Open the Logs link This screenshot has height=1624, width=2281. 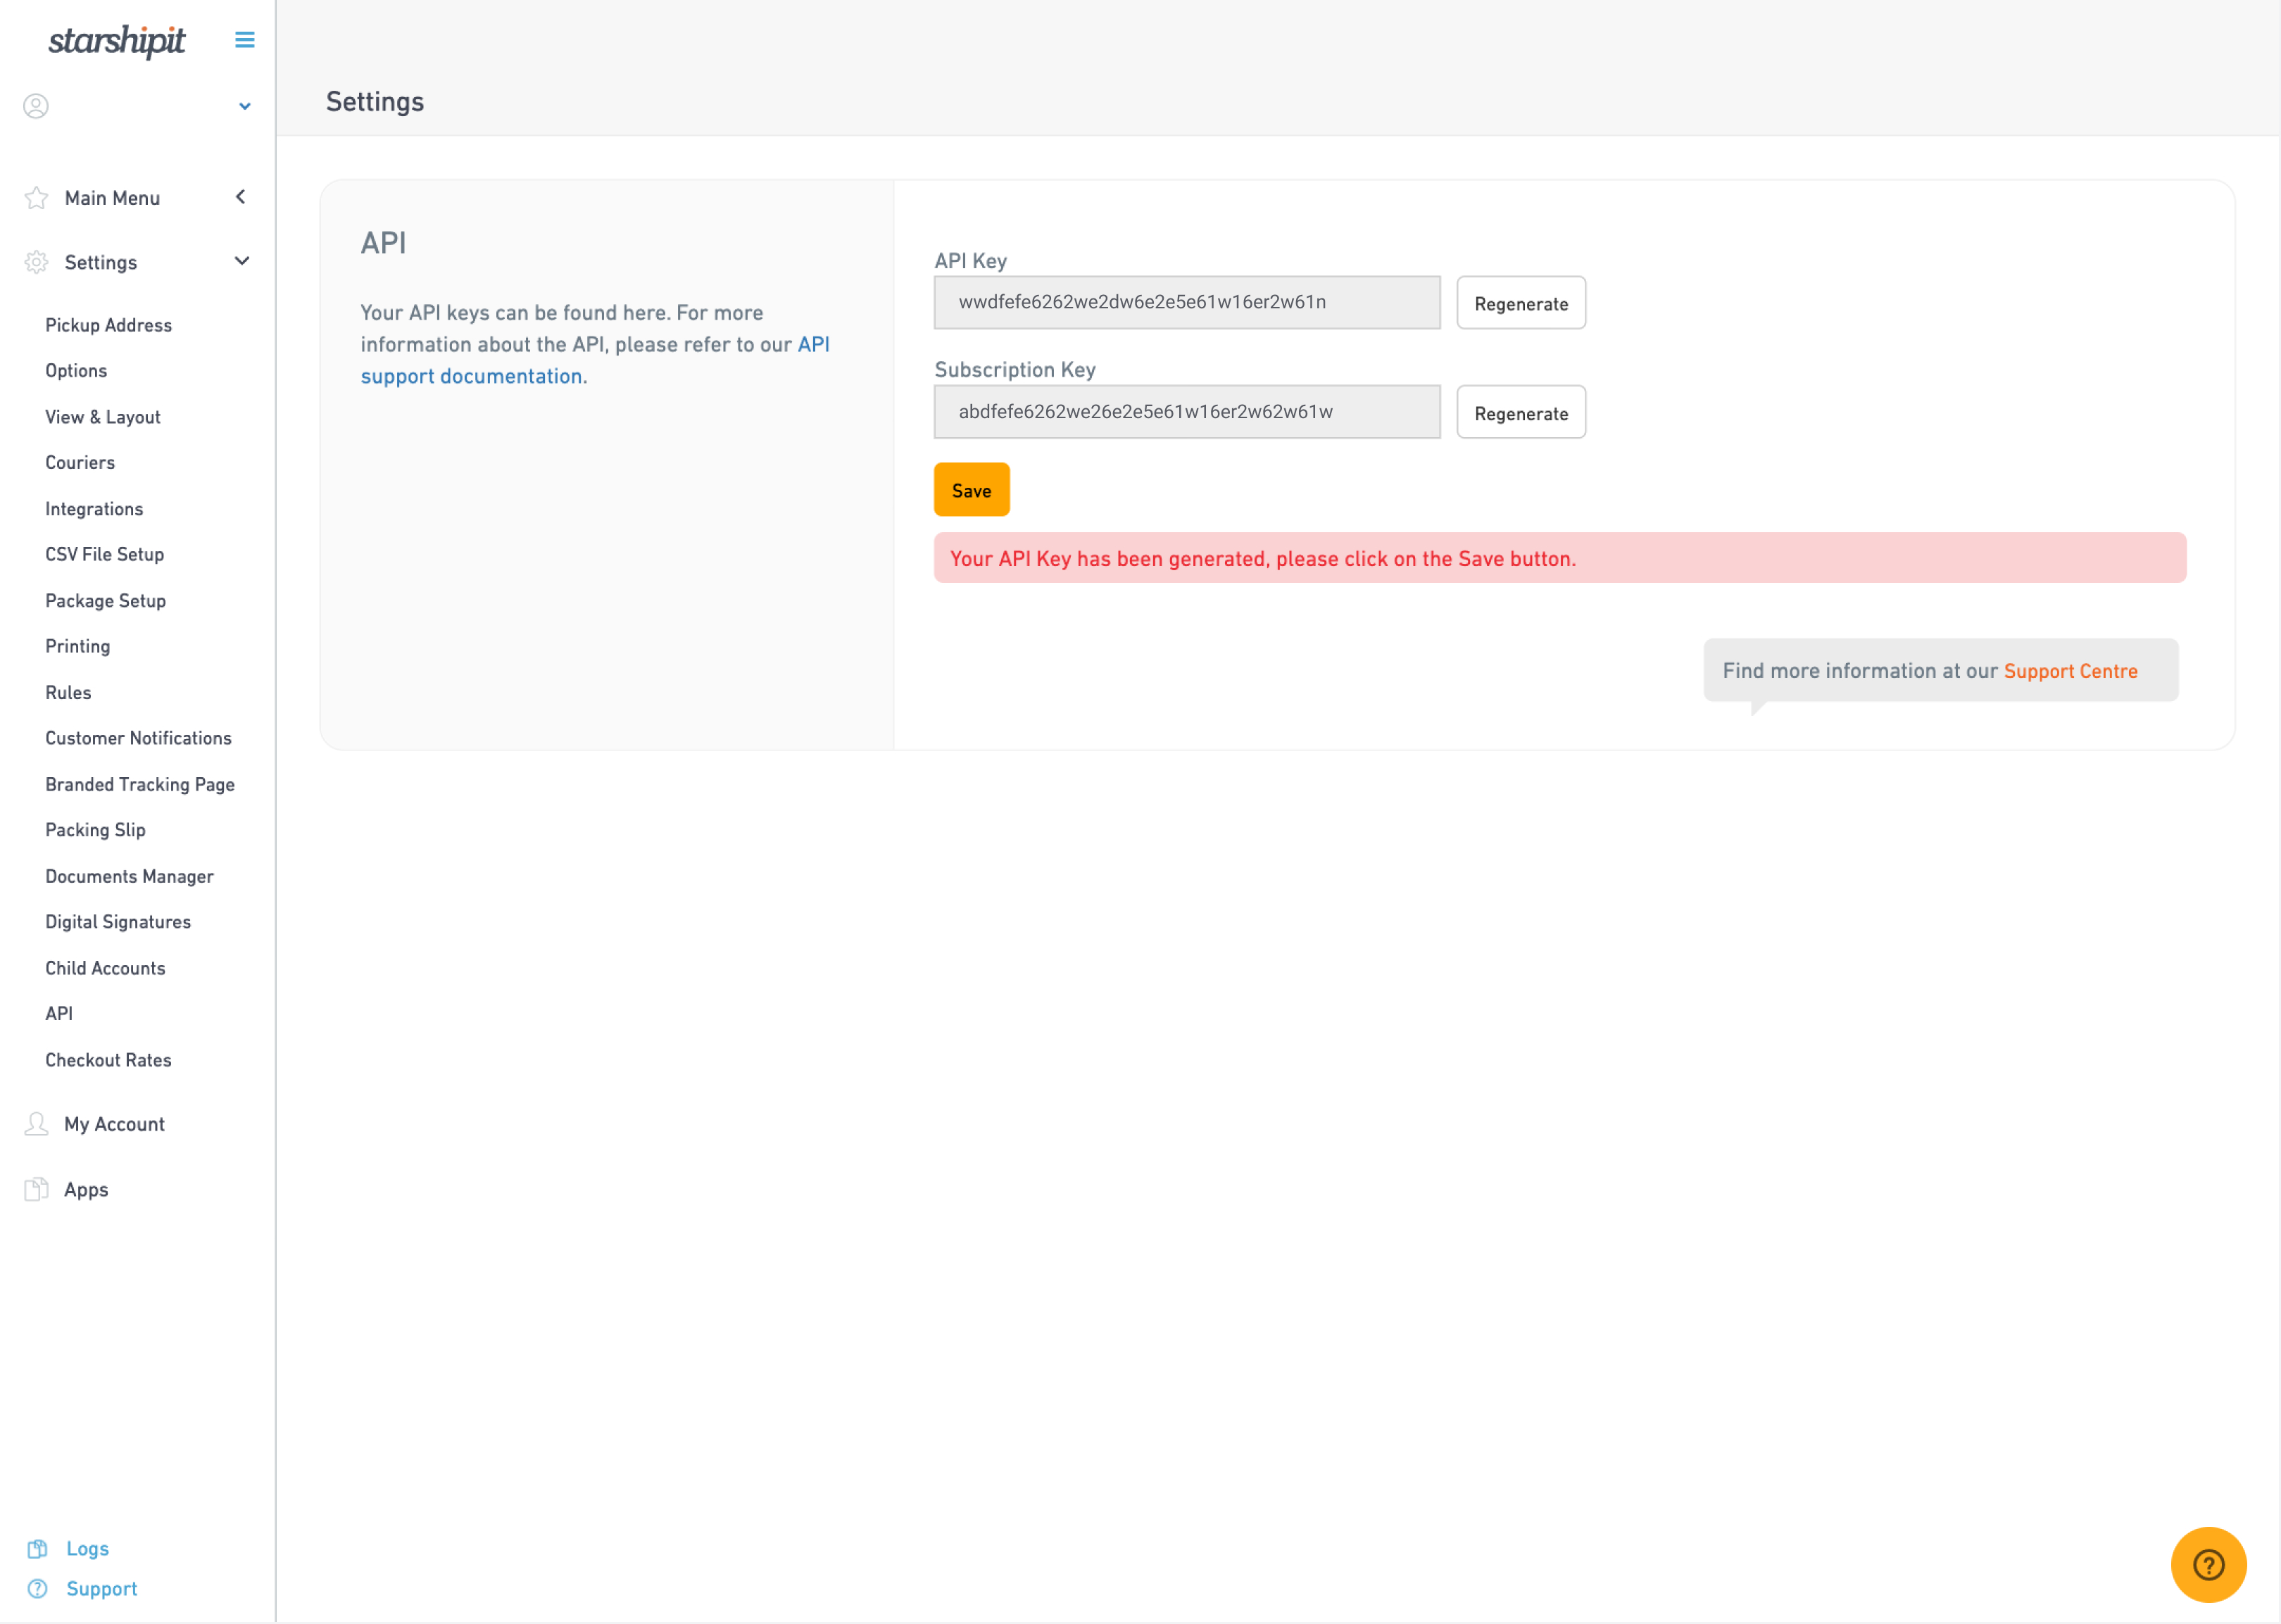[87, 1549]
